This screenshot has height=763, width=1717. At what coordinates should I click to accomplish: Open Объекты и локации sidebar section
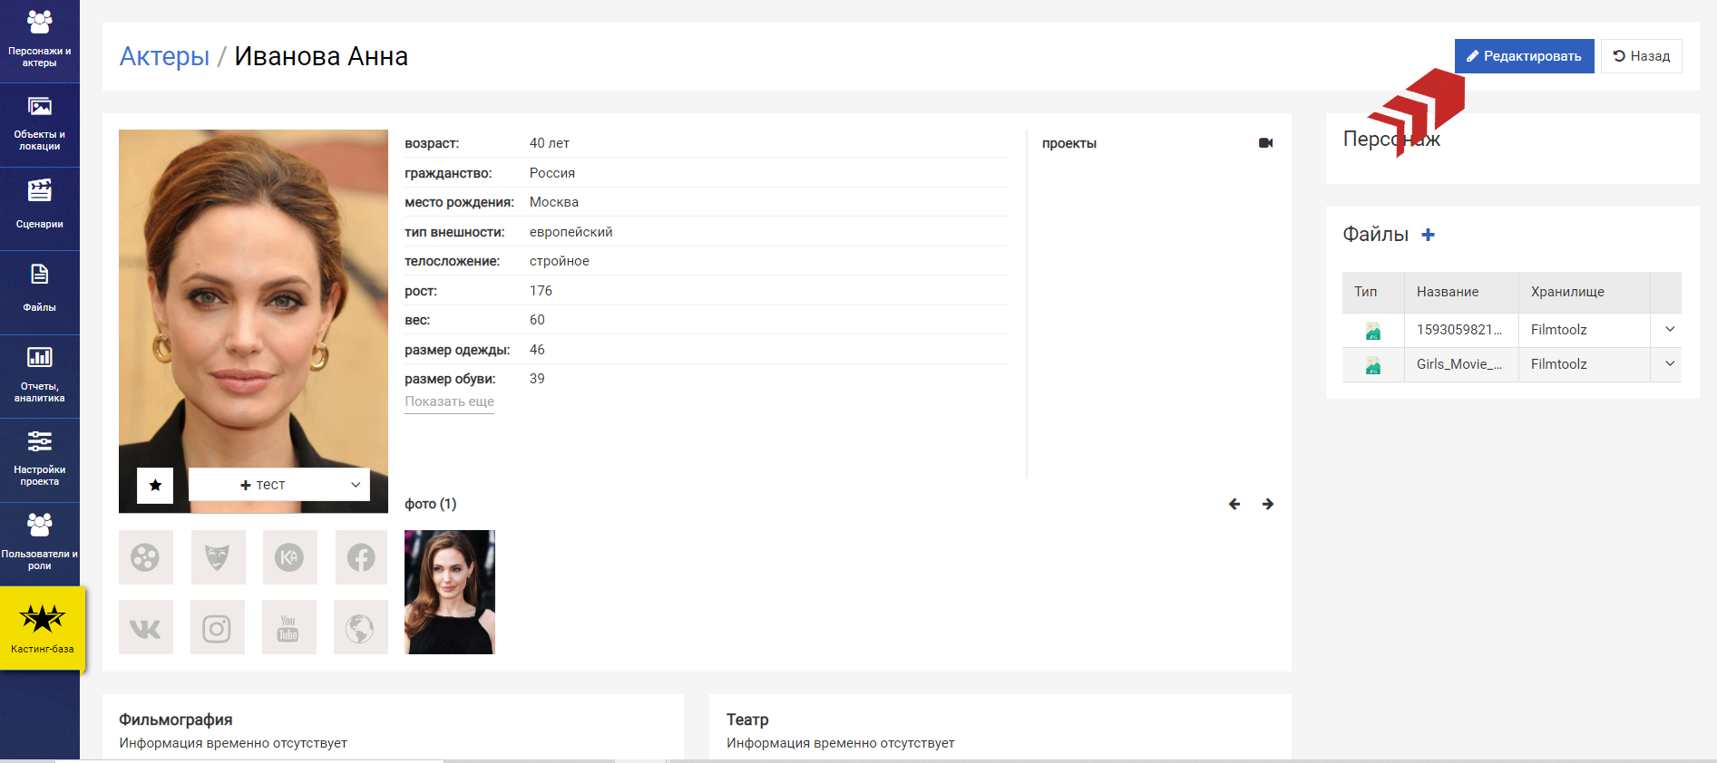coord(40,125)
